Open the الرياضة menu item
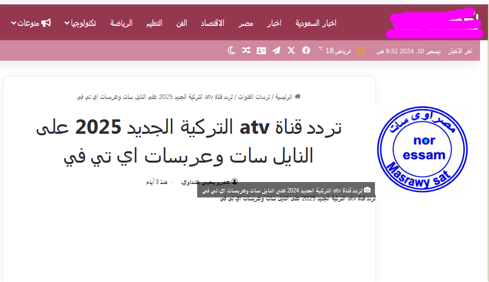This screenshot has height=282, width=489. tap(122, 23)
